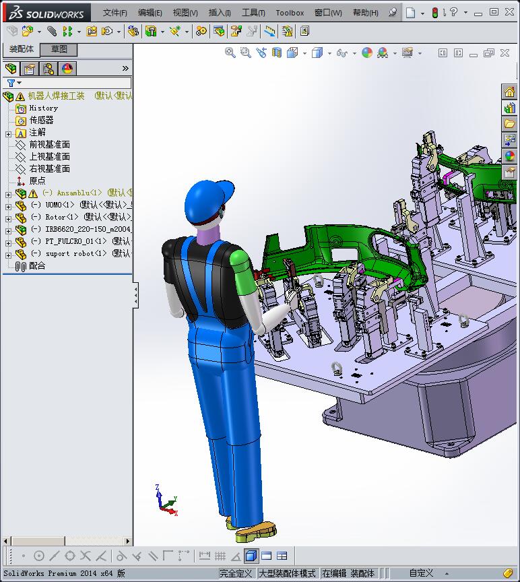Open the View Orientation dropdown arrow
The image size is (520, 582).
pyautogui.click(x=304, y=53)
